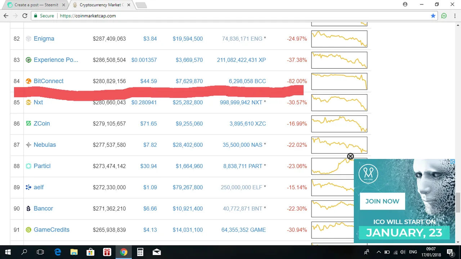
Task: Click the taskbar clock 09:07
Action: pyautogui.click(x=431, y=249)
